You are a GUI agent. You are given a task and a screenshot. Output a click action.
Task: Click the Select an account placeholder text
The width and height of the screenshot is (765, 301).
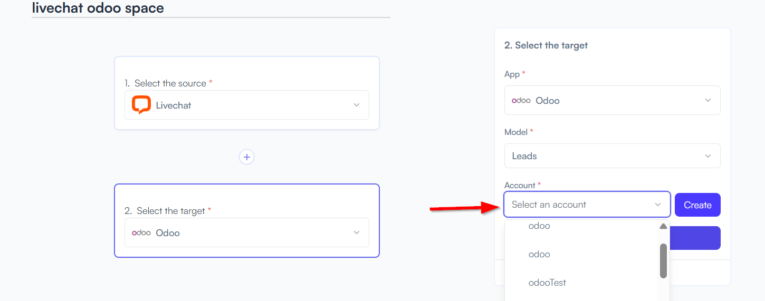click(549, 205)
